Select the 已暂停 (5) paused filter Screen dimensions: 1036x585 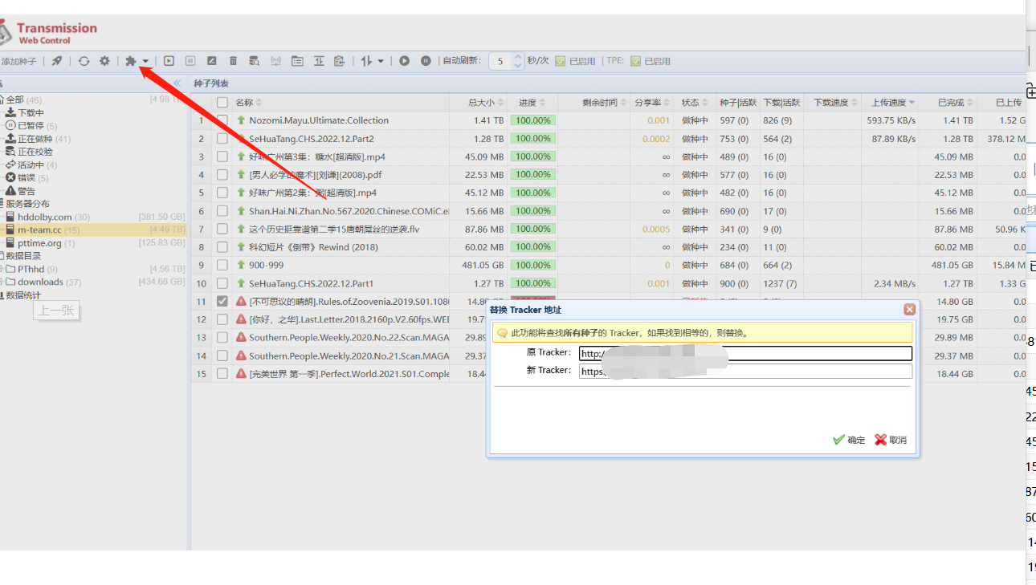pyautogui.click(x=31, y=126)
